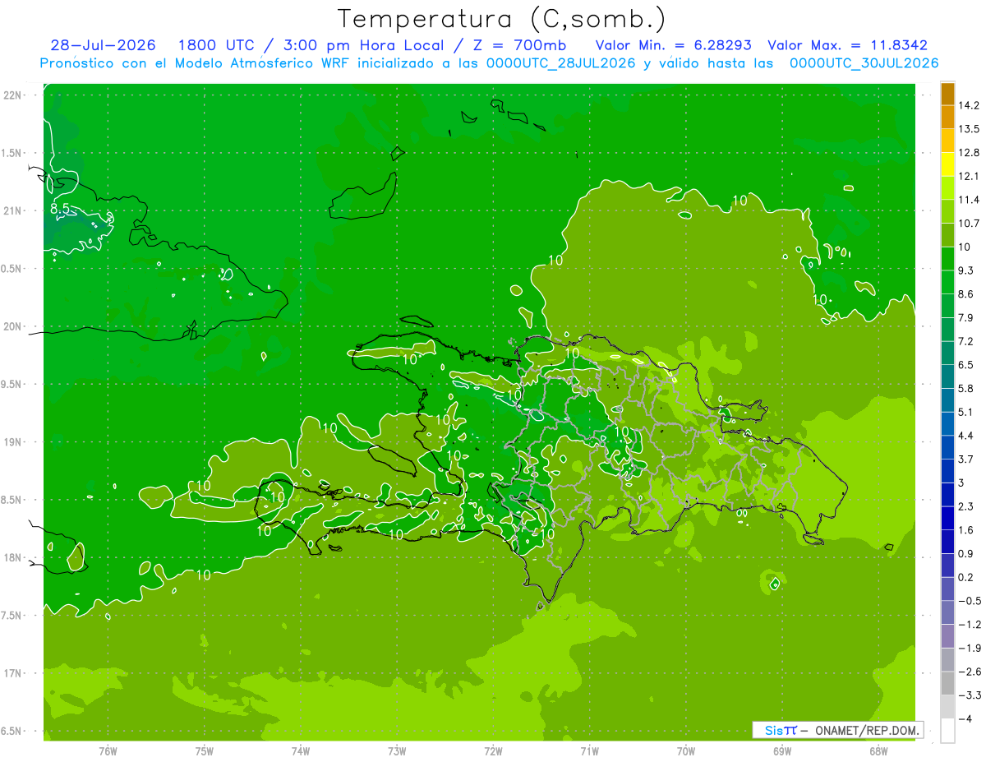Click the "20N" latitude label
Screen dimensions: 986x762
pos(11,326)
